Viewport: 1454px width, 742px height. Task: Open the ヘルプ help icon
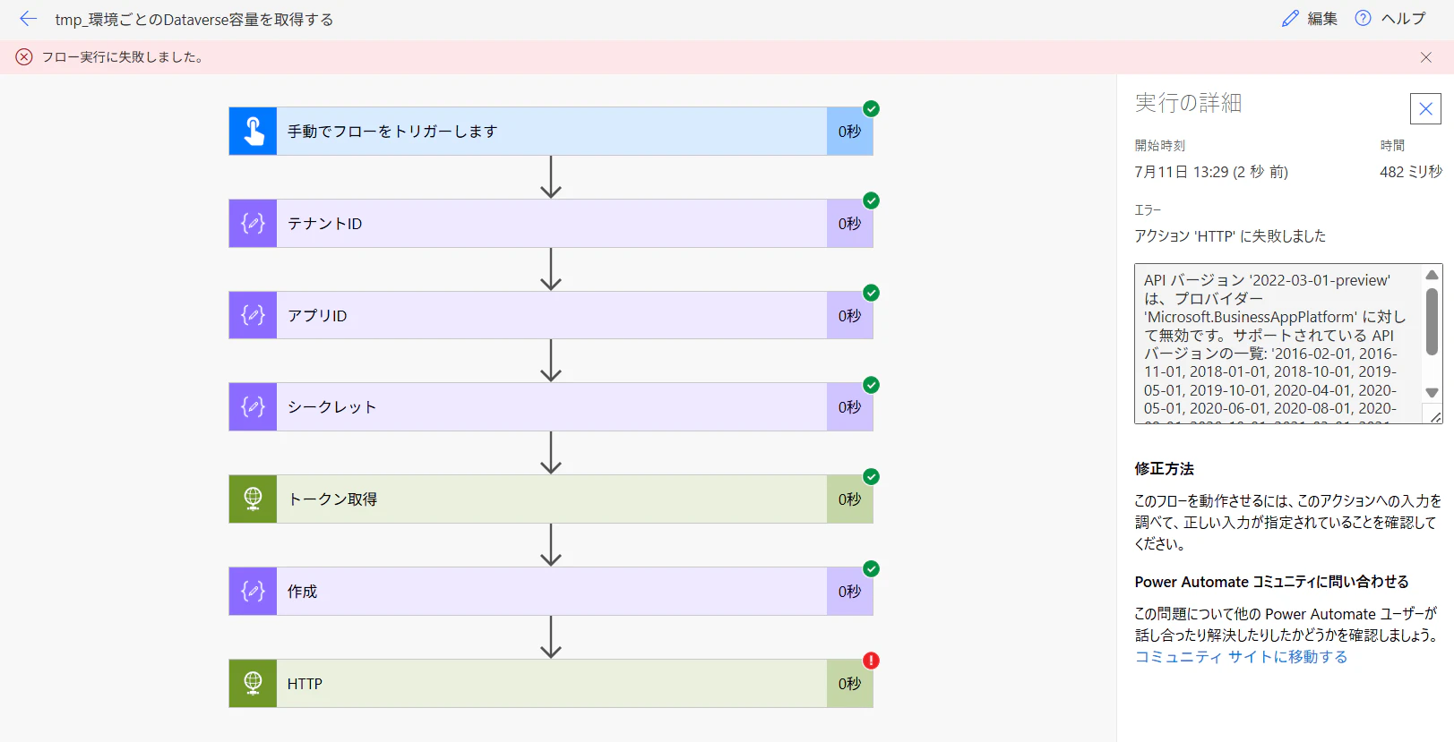[1363, 18]
